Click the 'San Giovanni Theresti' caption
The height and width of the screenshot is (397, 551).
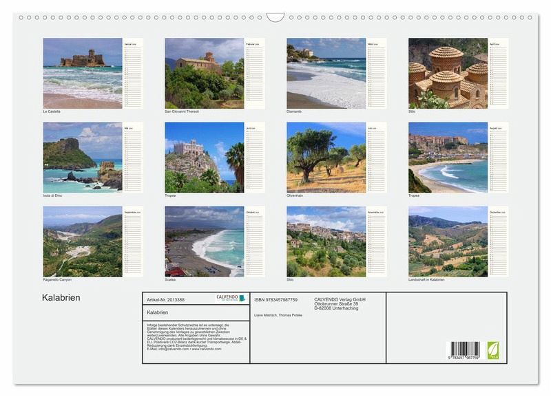[x=182, y=111]
